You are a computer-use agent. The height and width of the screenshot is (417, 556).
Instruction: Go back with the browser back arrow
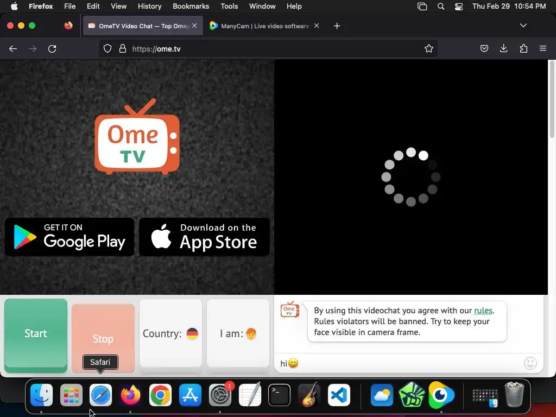[x=13, y=48]
